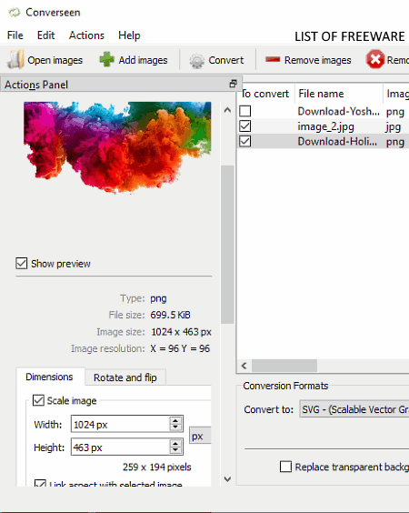Undock the Actions Panel with float icon

pyautogui.click(x=233, y=84)
